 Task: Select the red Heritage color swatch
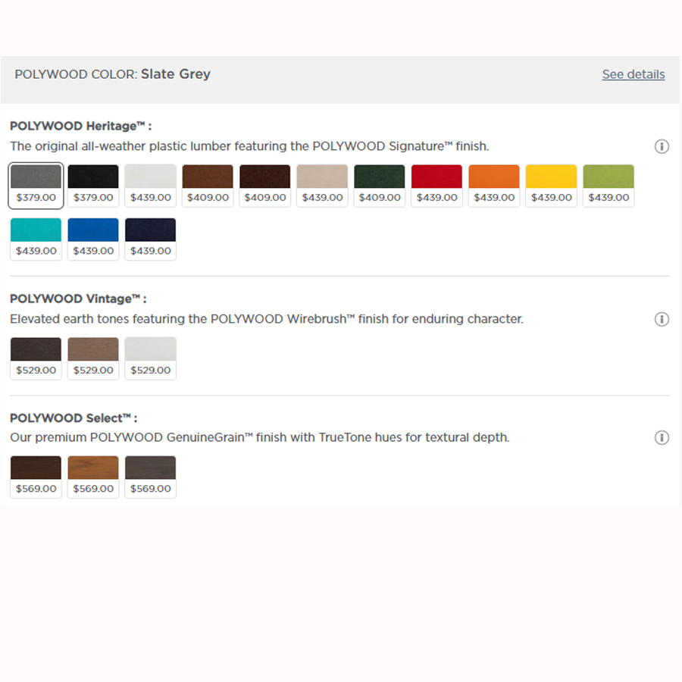point(436,185)
